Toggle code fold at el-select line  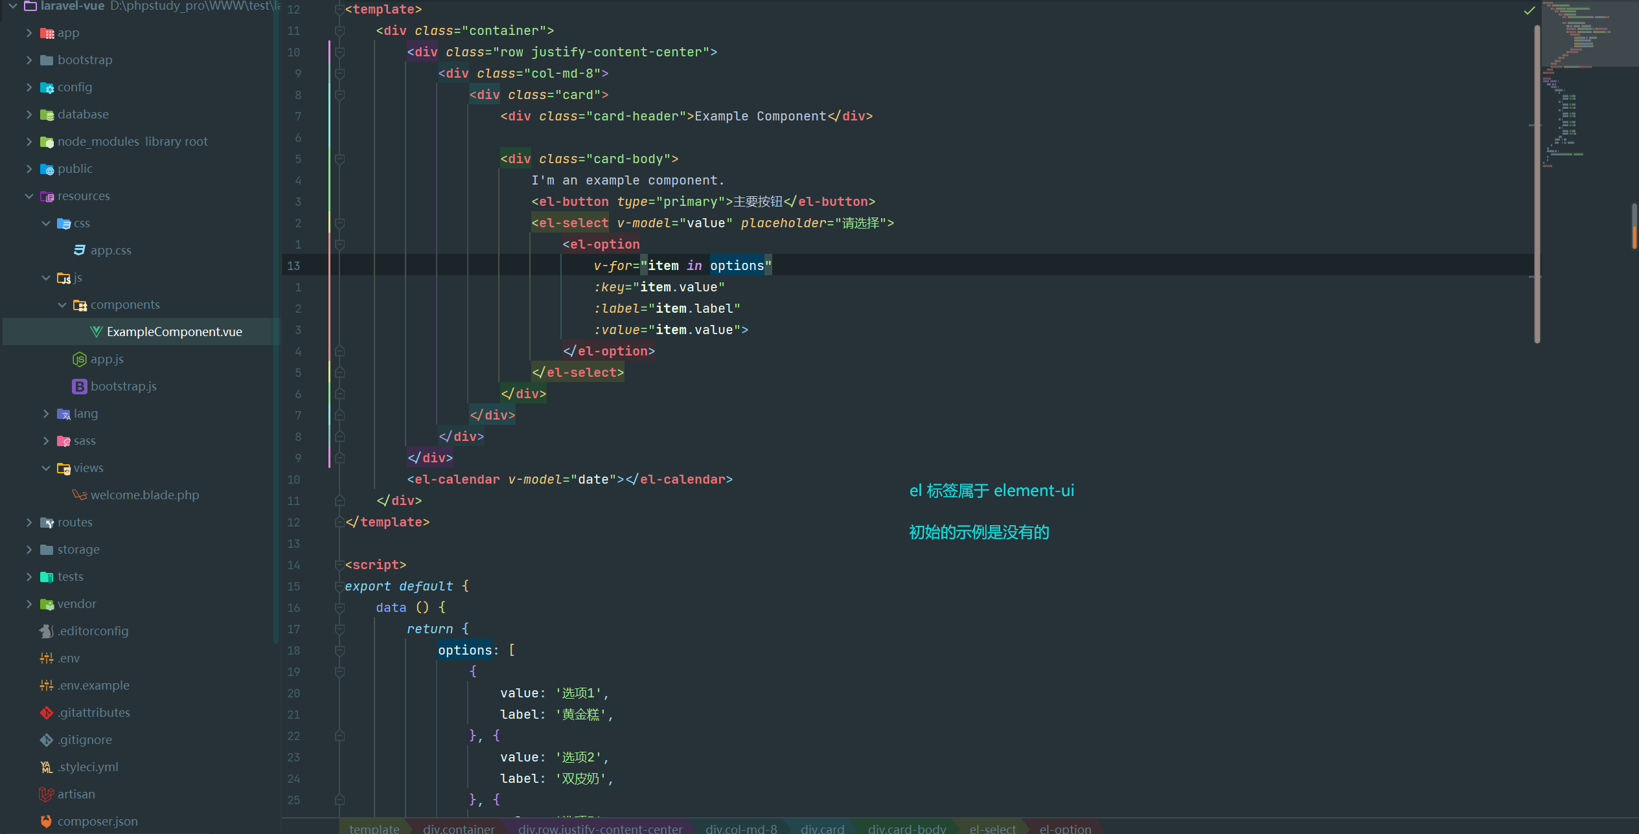click(339, 223)
